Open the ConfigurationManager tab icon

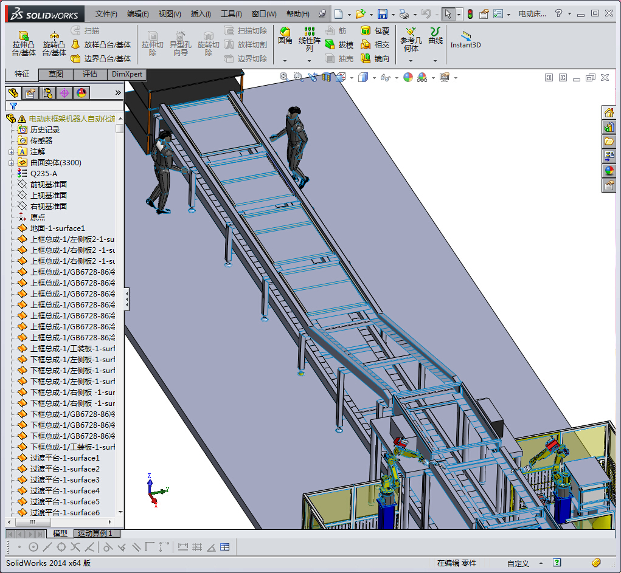click(x=47, y=93)
